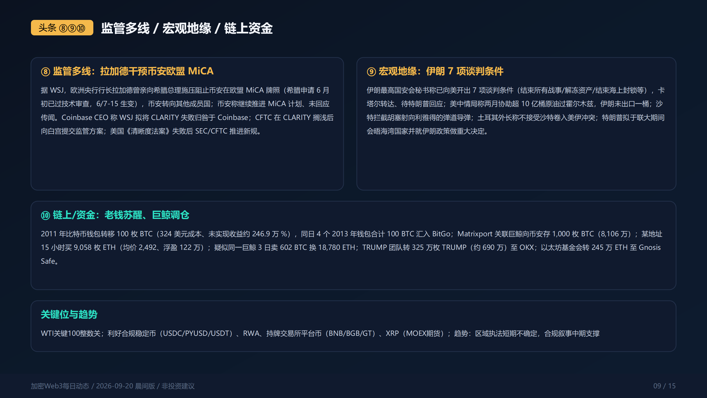The image size is (707, 398).
Task: Click the trend text starting with WTI关键100整数关
Action: pos(320,334)
